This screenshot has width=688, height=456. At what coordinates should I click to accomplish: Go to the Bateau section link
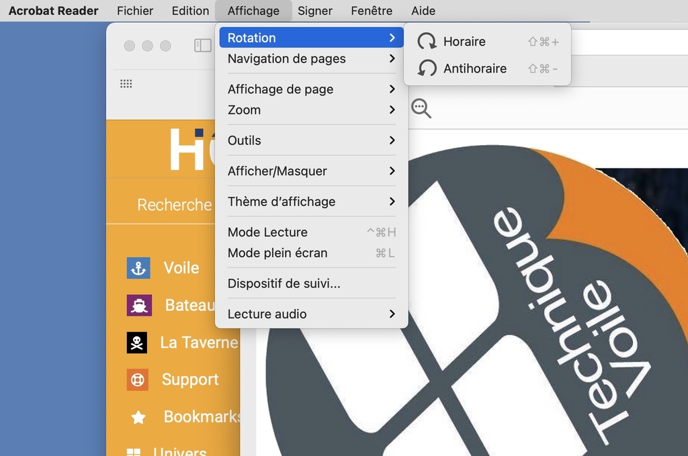click(x=190, y=305)
